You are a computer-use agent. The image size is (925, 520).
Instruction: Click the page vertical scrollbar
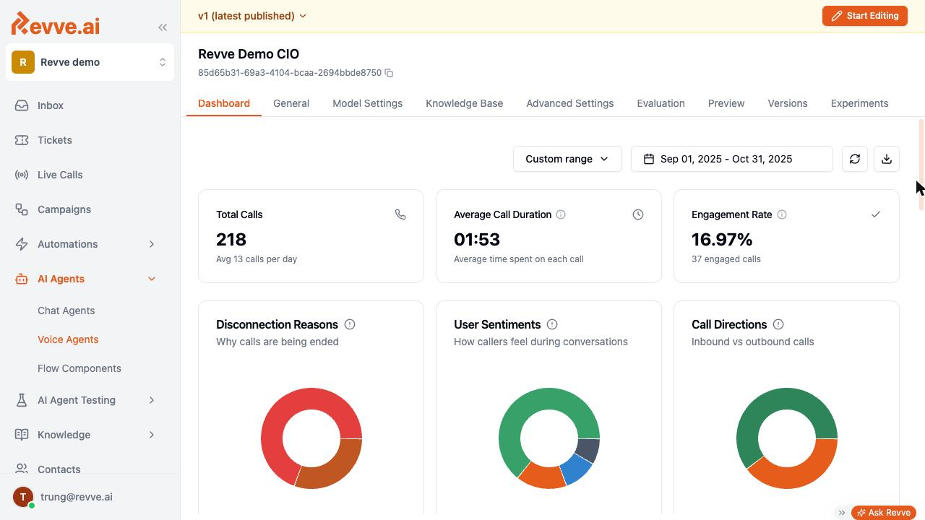click(x=921, y=165)
